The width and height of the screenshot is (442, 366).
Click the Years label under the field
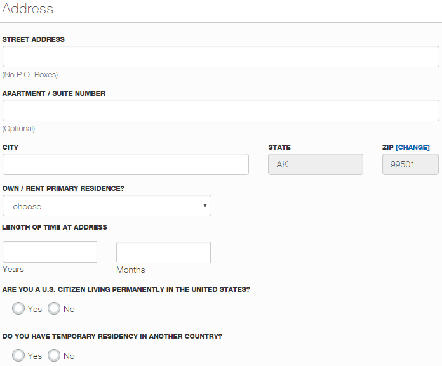tap(13, 269)
